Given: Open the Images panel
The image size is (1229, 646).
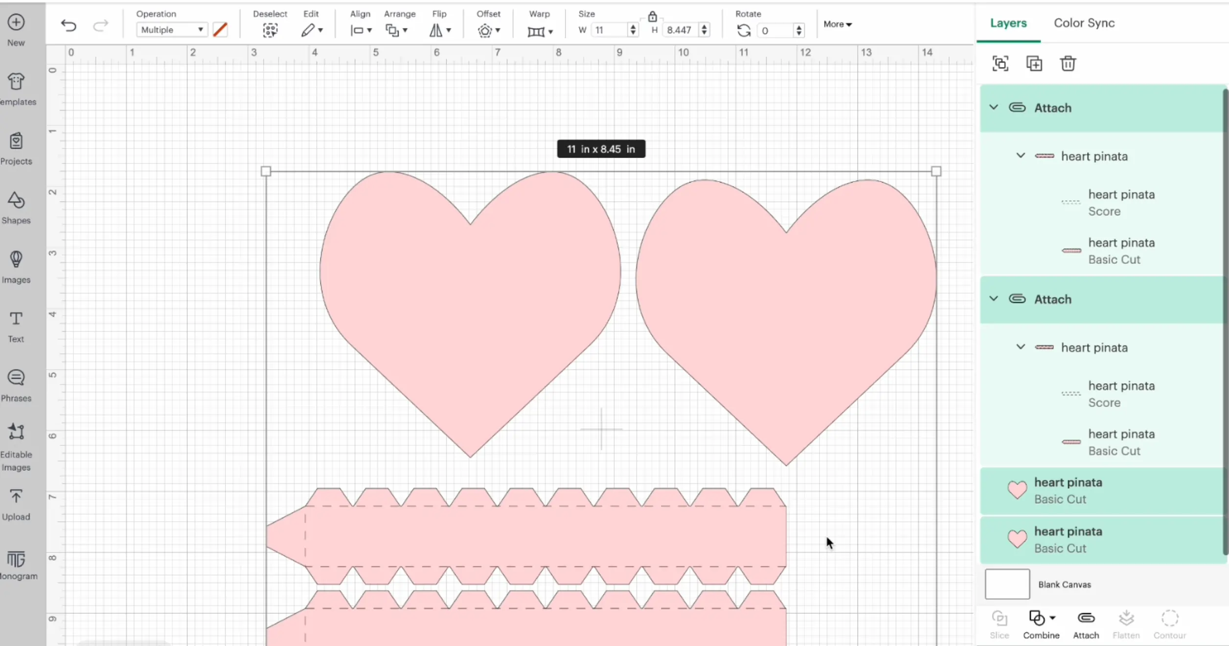Looking at the screenshot, I should tap(15, 267).
